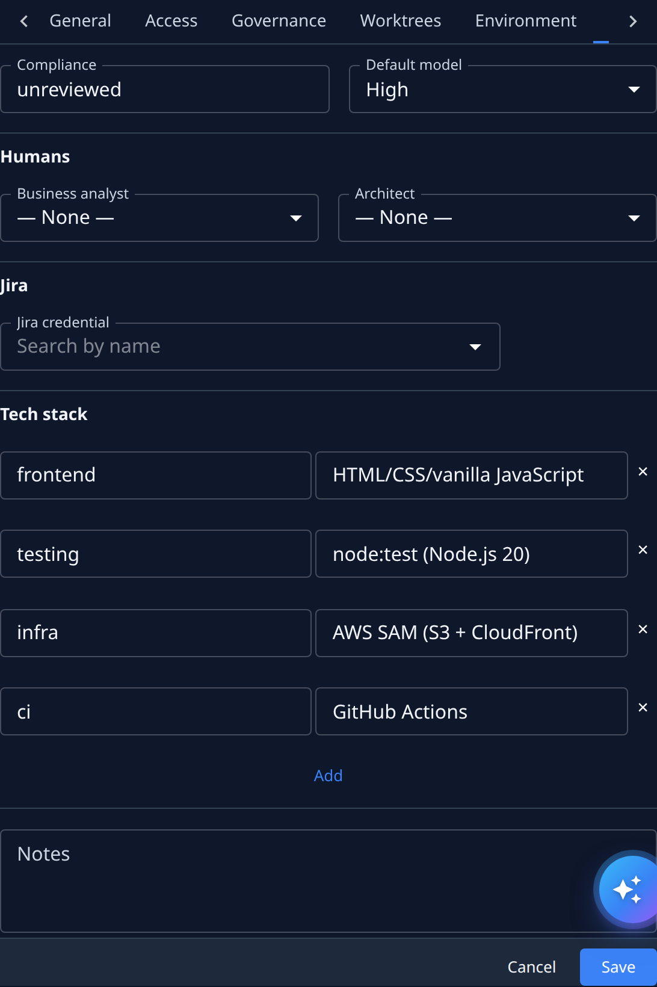Remove the infra tech stack row

pyautogui.click(x=643, y=630)
